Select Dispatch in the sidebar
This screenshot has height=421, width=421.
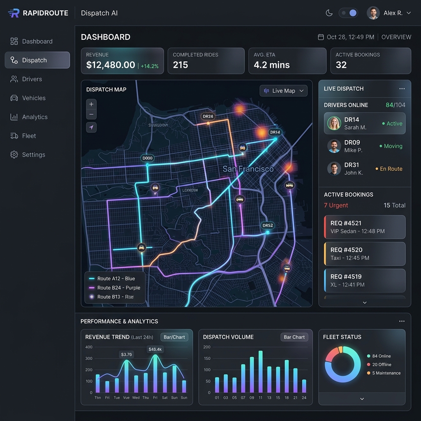point(37,60)
